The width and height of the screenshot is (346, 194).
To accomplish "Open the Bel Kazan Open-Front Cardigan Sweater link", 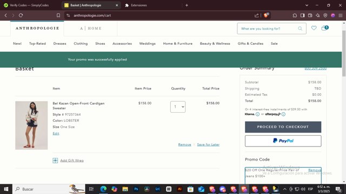I will 78,106.
